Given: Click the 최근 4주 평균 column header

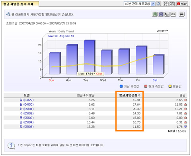Looking at the screenshot, I should pyautogui.click(x=86, y=95).
